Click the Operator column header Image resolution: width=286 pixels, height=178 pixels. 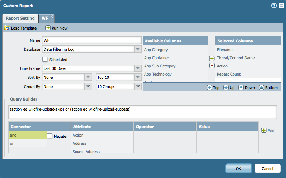click(x=165, y=127)
